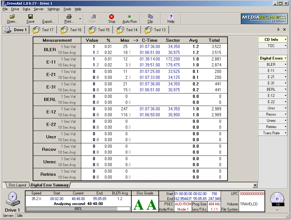
Task: Open the Trans Rate dropdown in sidebar
Action: click(285, 133)
